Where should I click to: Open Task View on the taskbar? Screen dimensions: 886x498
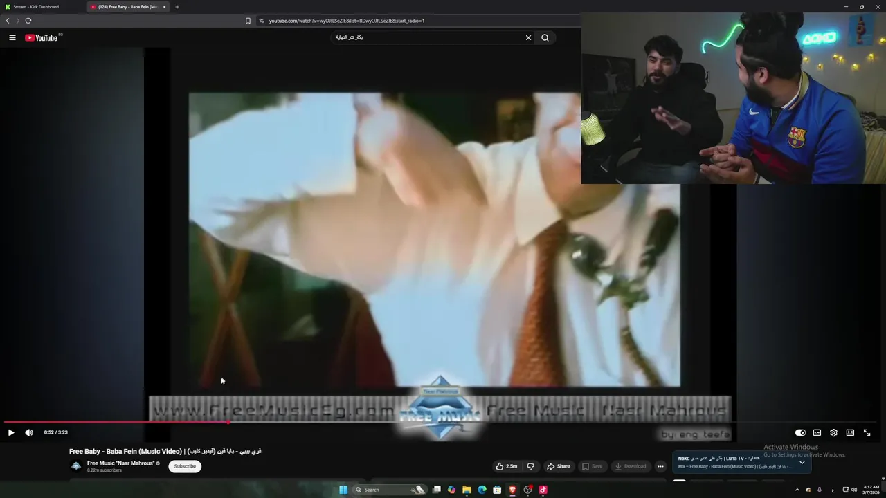tap(437, 490)
